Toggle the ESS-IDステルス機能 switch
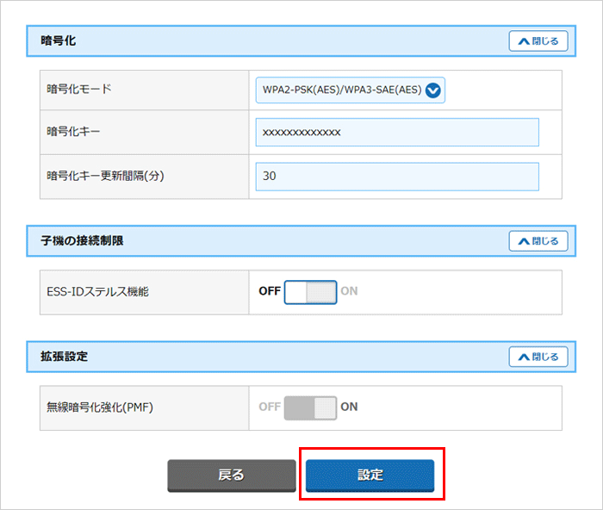 pyautogui.click(x=310, y=291)
